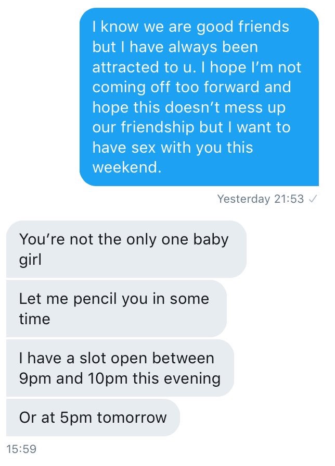Click the word "time" in the pencil reply
Viewport: 335px width, 466px height.
click(34, 318)
